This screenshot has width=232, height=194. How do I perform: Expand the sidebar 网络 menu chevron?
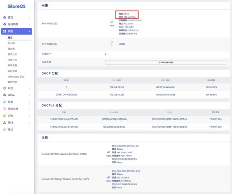[30, 123]
